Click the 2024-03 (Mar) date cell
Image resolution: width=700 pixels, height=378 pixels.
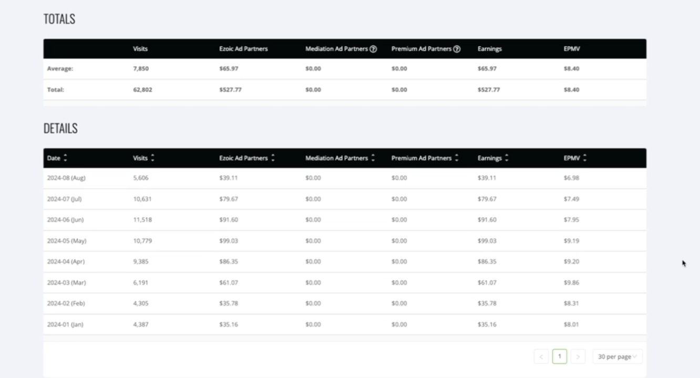(x=66, y=282)
